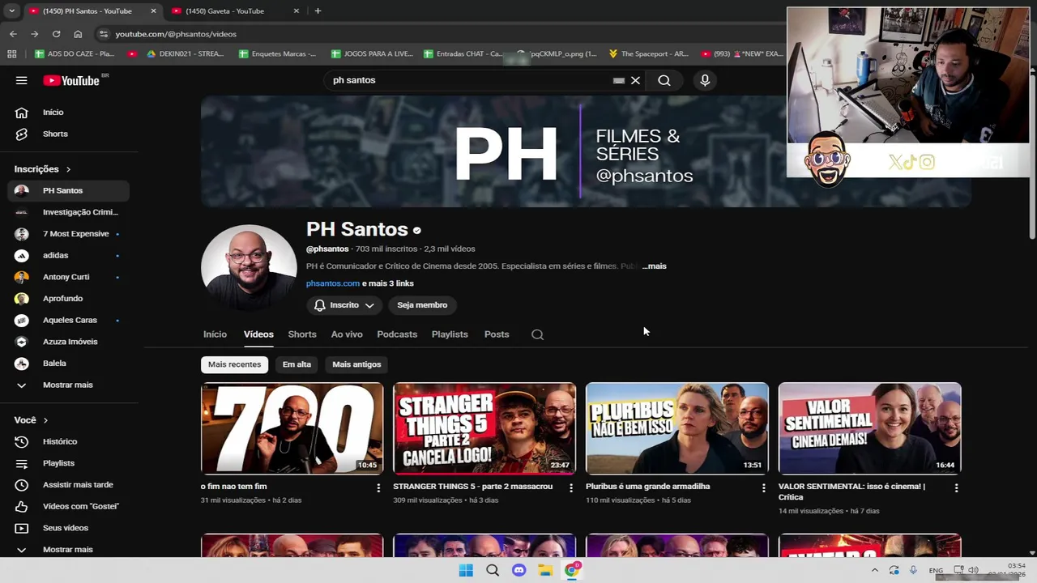The width and height of the screenshot is (1037, 583).
Task: Switch to the channel Playlists tab
Action: pos(450,334)
